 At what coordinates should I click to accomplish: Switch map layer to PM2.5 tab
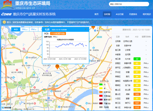pos(25,29)
